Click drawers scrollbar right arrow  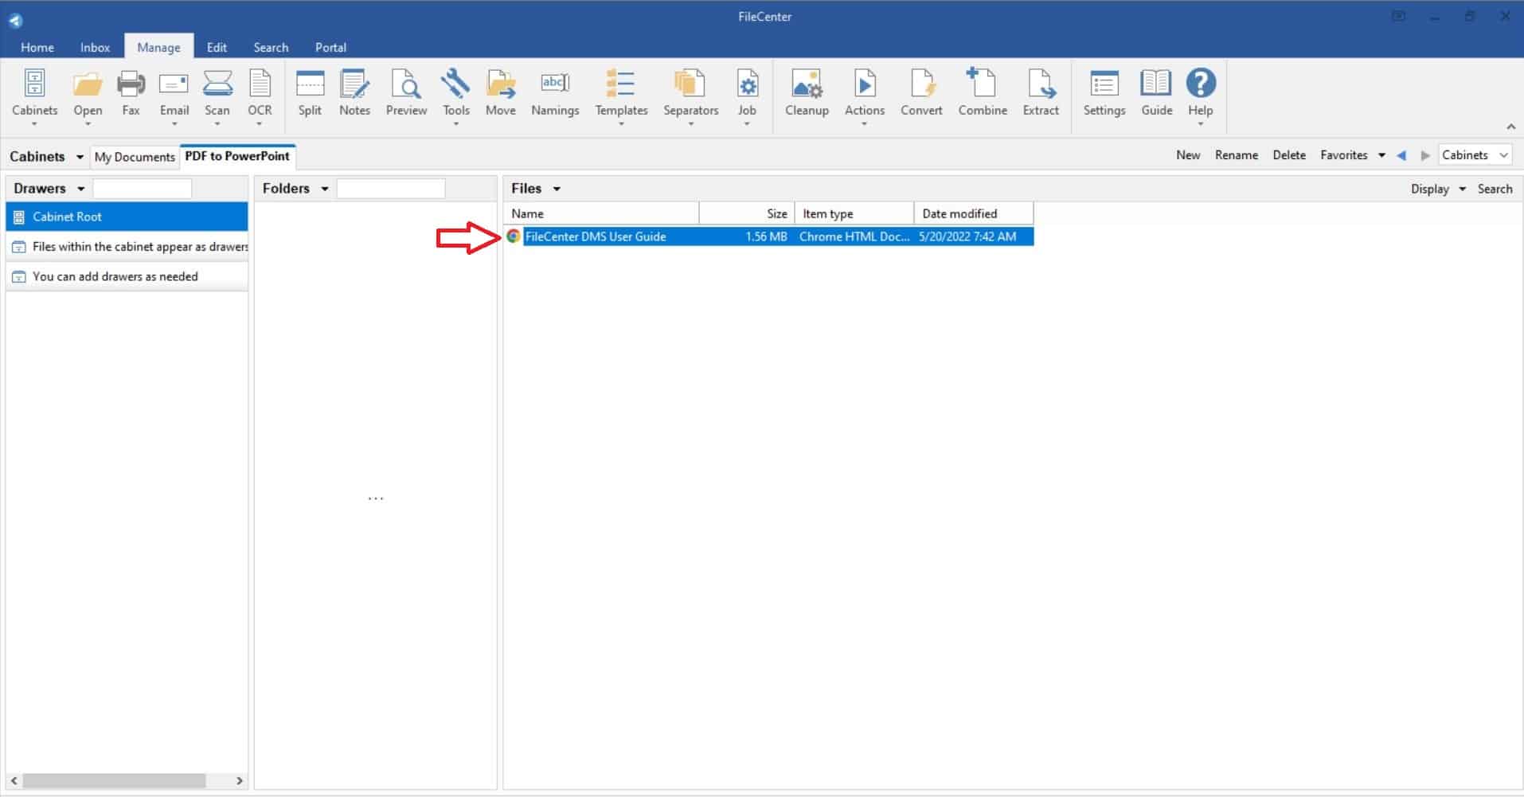239,781
